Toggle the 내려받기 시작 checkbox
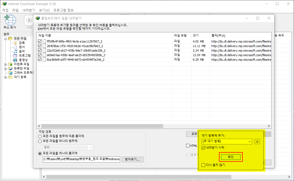The image size is (294, 181). tap(203, 148)
